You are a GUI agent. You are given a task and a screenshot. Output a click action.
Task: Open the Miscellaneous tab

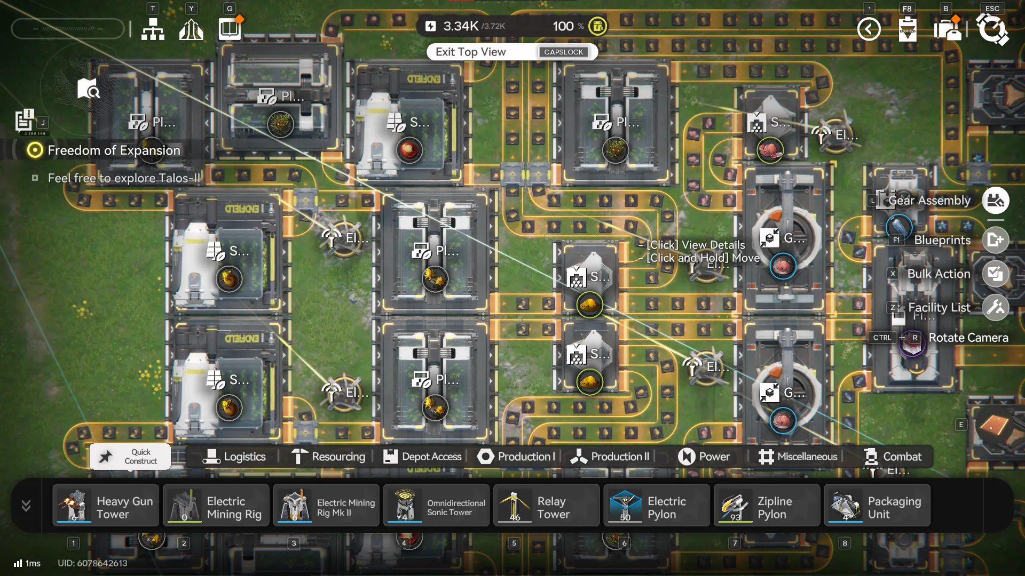coord(798,457)
